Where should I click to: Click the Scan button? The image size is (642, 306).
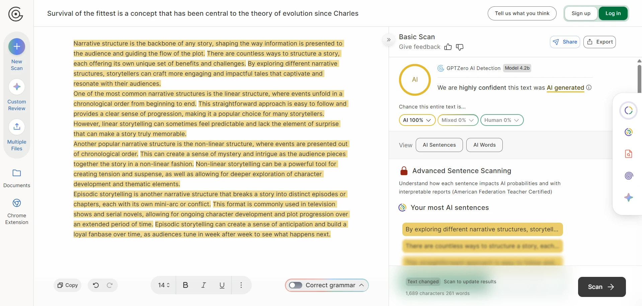(x=601, y=287)
